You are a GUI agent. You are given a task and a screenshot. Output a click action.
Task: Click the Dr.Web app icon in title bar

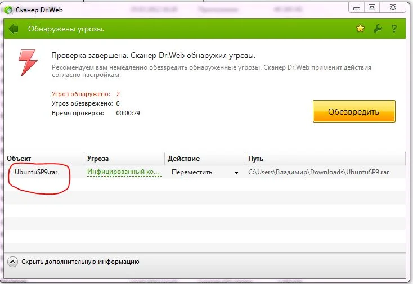click(x=8, y=10)
